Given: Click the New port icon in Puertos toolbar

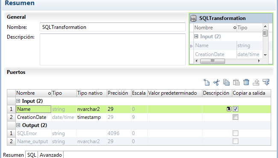Looking at the screenshot, I should [207, 82].
